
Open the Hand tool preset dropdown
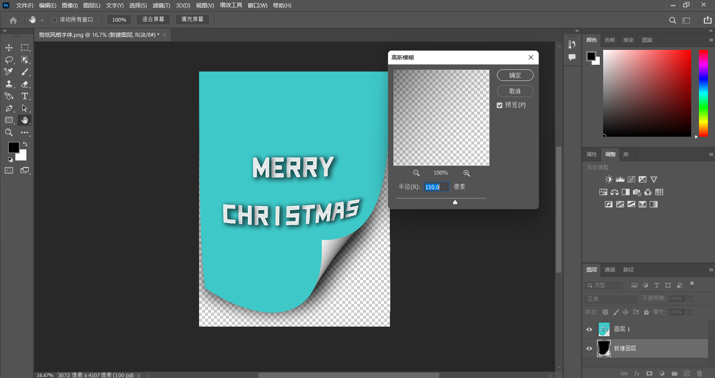tap(42, 20)
